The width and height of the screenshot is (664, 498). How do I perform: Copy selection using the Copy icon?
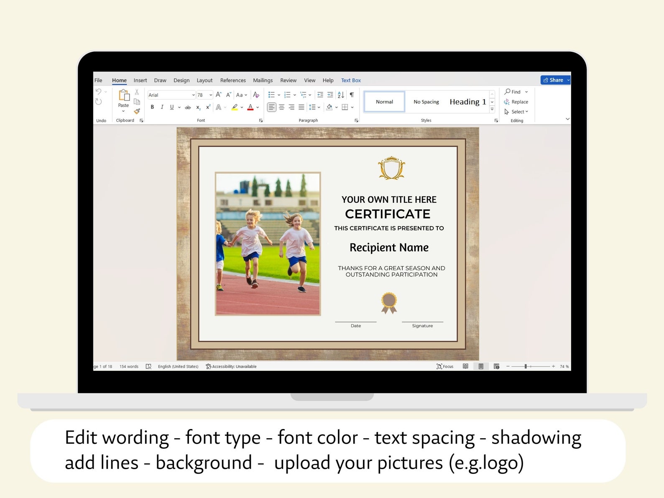click(137, 102)
